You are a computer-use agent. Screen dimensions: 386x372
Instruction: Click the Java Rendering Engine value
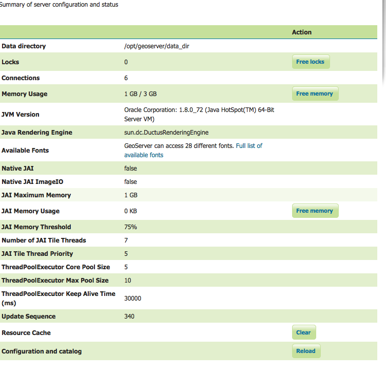click(166, 132)
